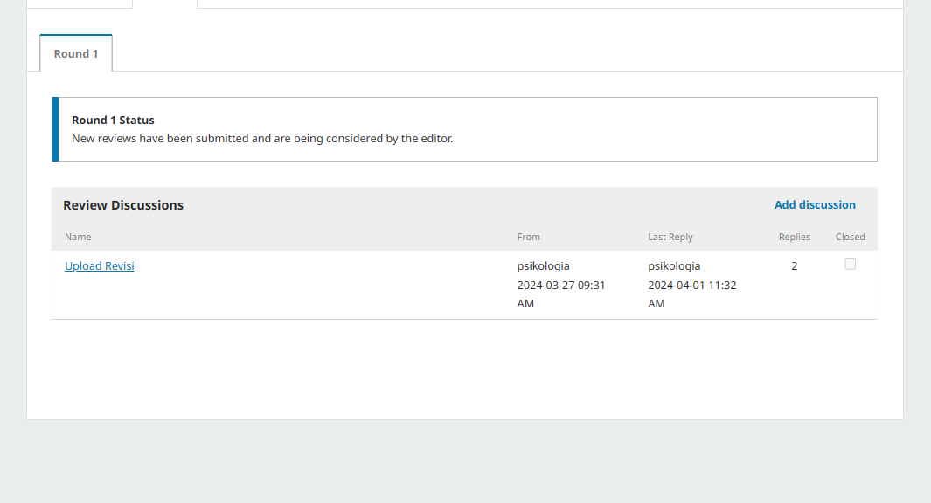This screenshot has width=931, height=503.
Task: Click the 2024-04-01 11:32 AM timestamp
Action: [x=691, y=294]
